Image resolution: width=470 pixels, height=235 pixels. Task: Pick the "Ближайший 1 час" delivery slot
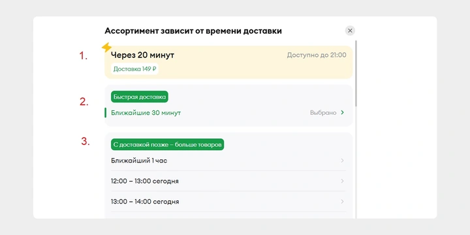coord(228,161)
